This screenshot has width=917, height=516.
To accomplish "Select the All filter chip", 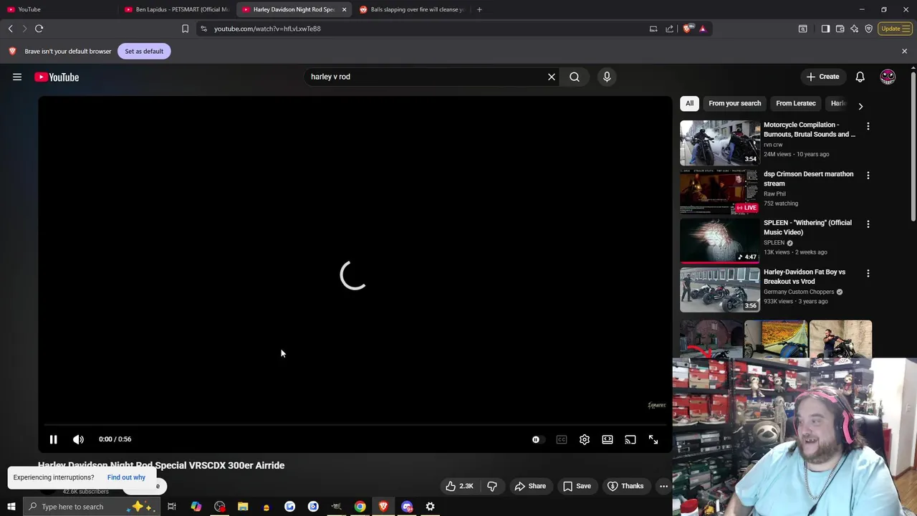I will (689, 103).
